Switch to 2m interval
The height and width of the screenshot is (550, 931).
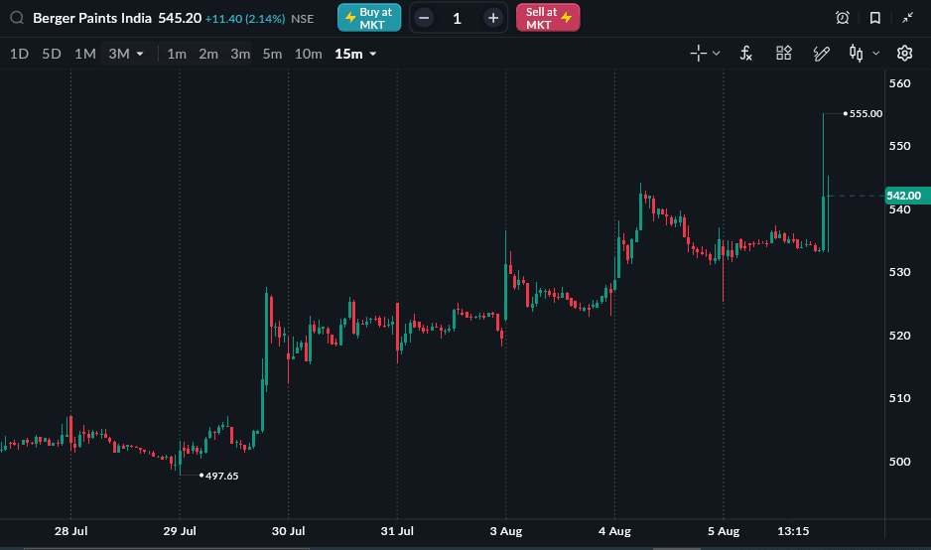coord(208,54)
